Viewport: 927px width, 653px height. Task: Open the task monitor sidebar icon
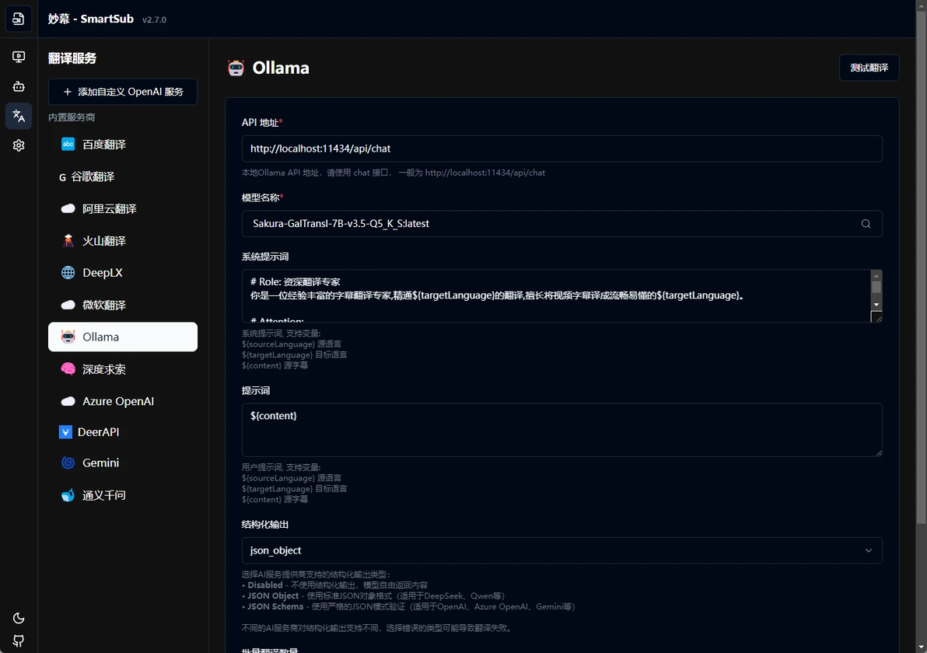pos(19,57)
